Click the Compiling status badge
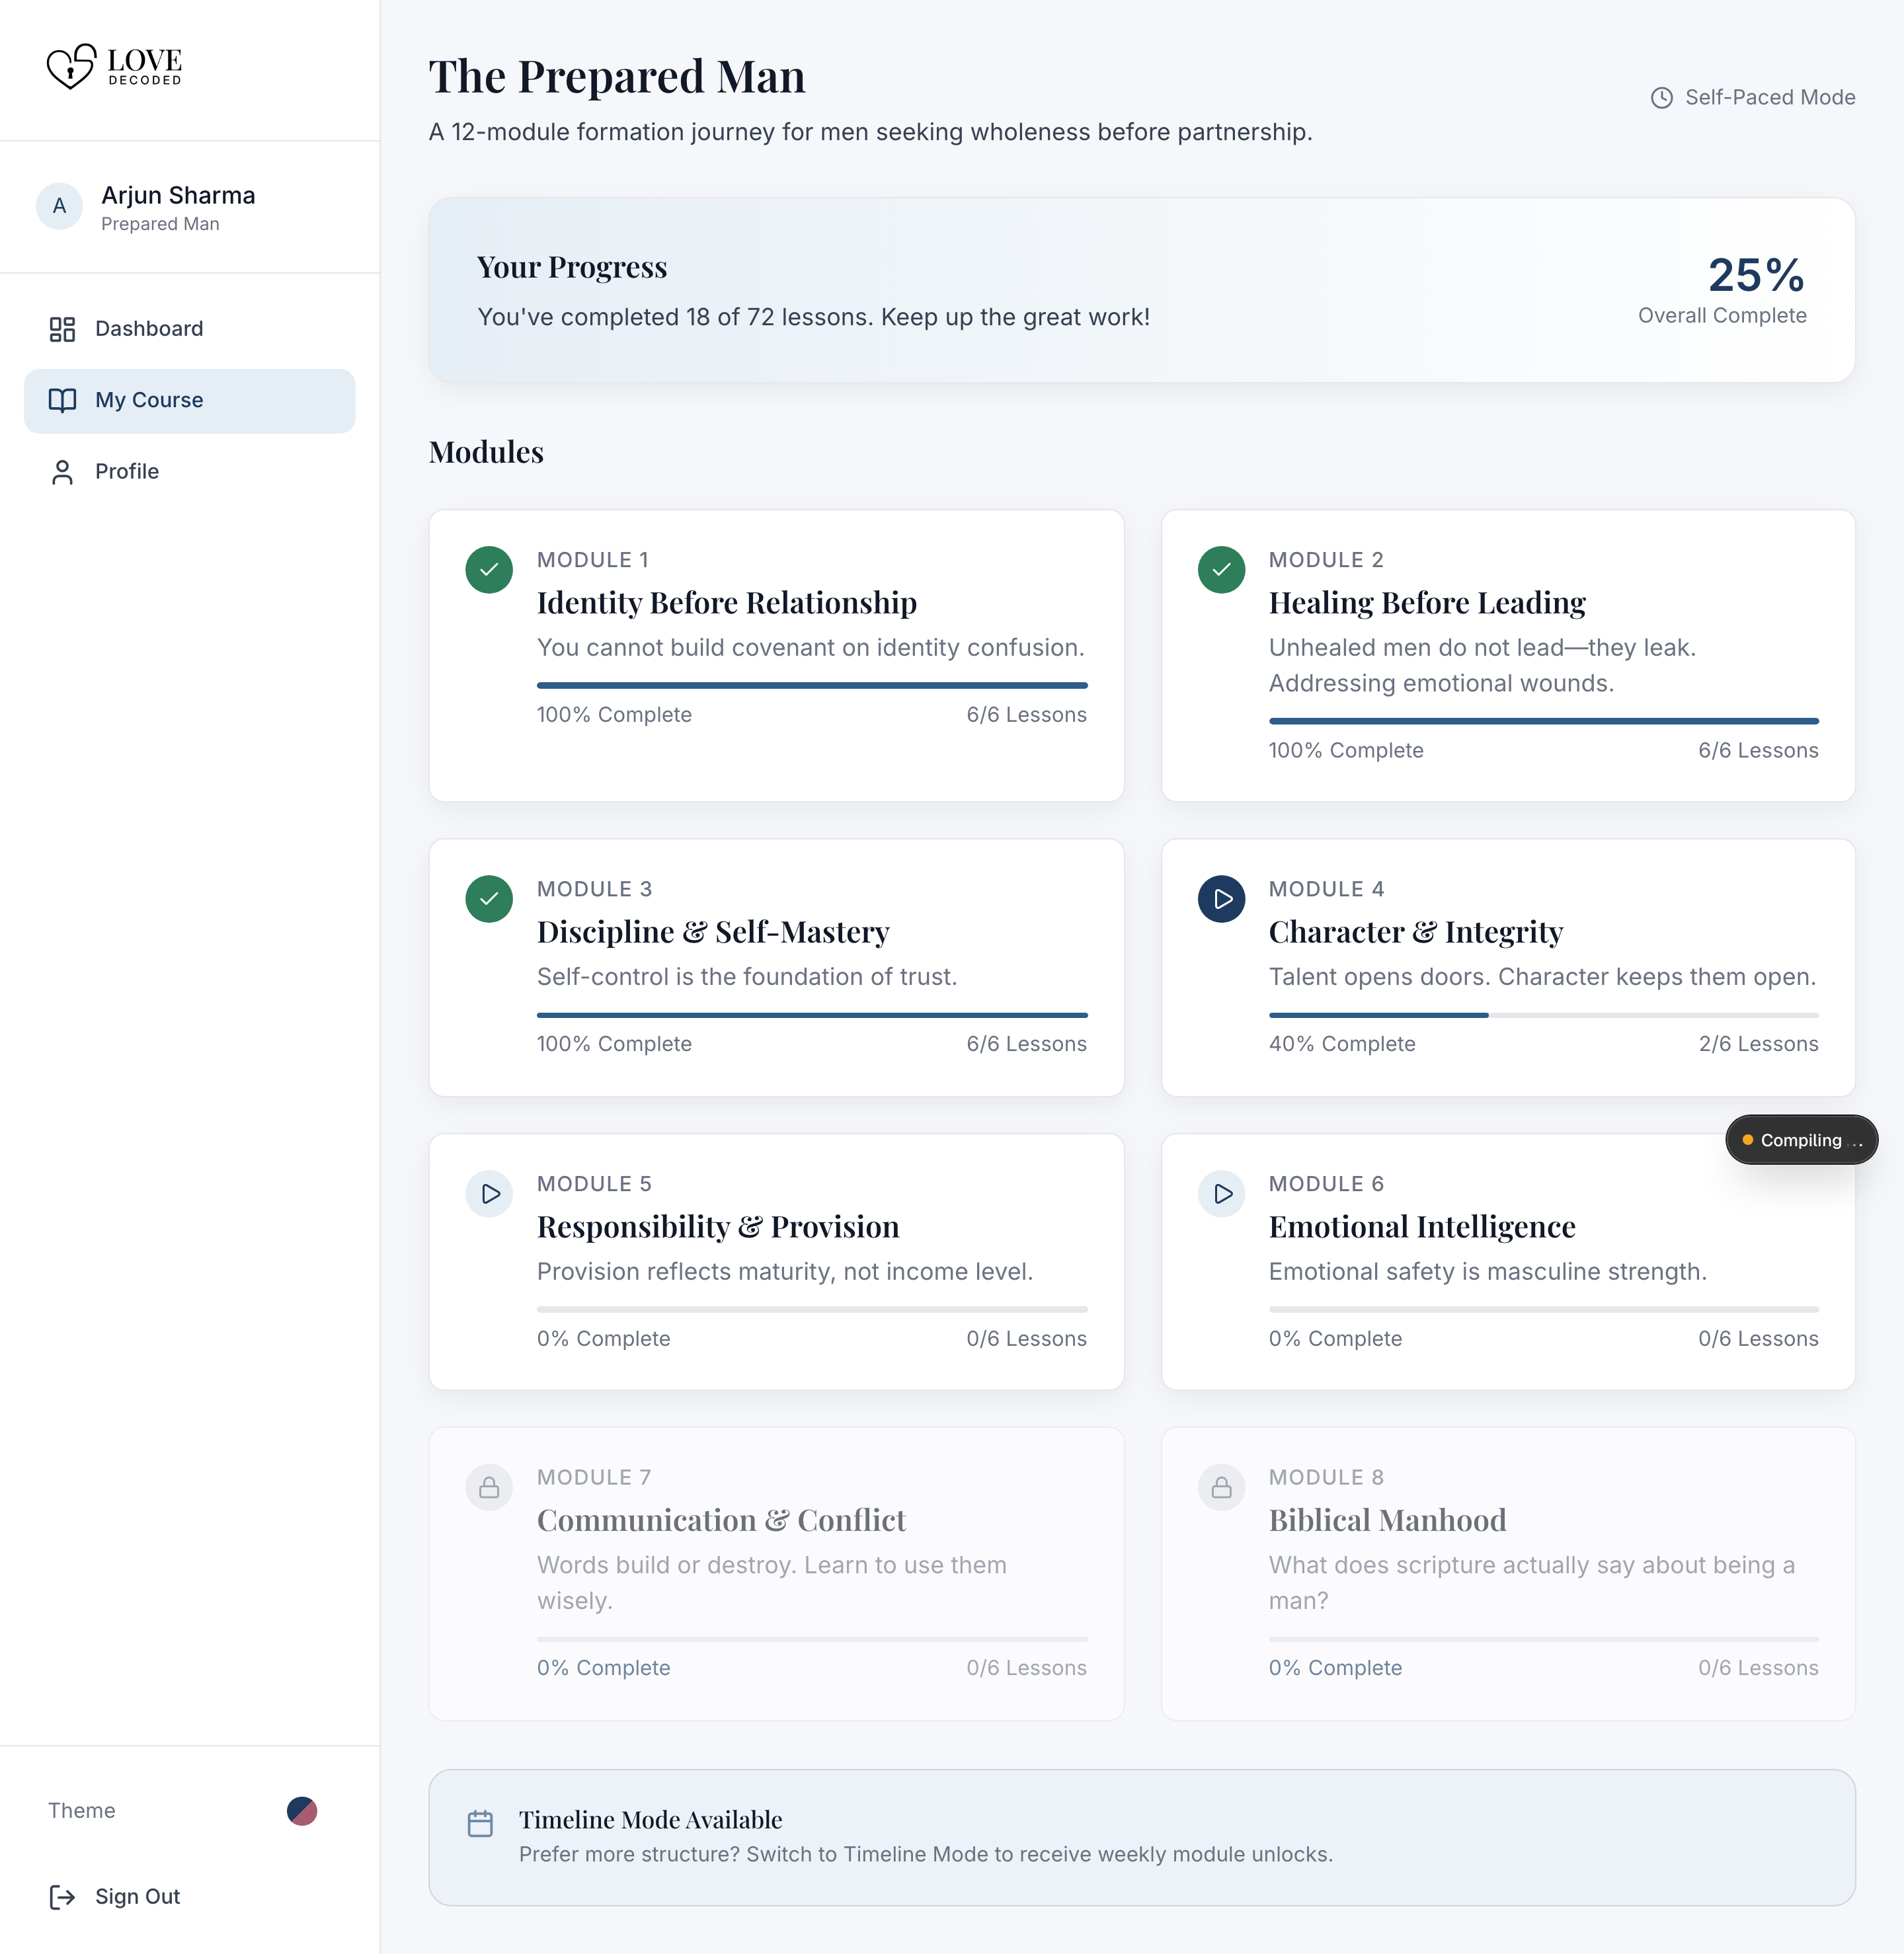Viewport: 1904px width, 1954px height. 1801,1140
